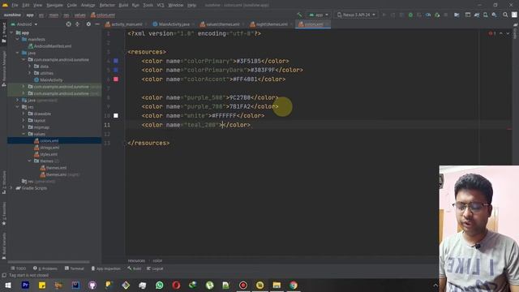Open Premiere Pro from the taskbar
Screen dimensions: 519x292
tap(25, 285)
